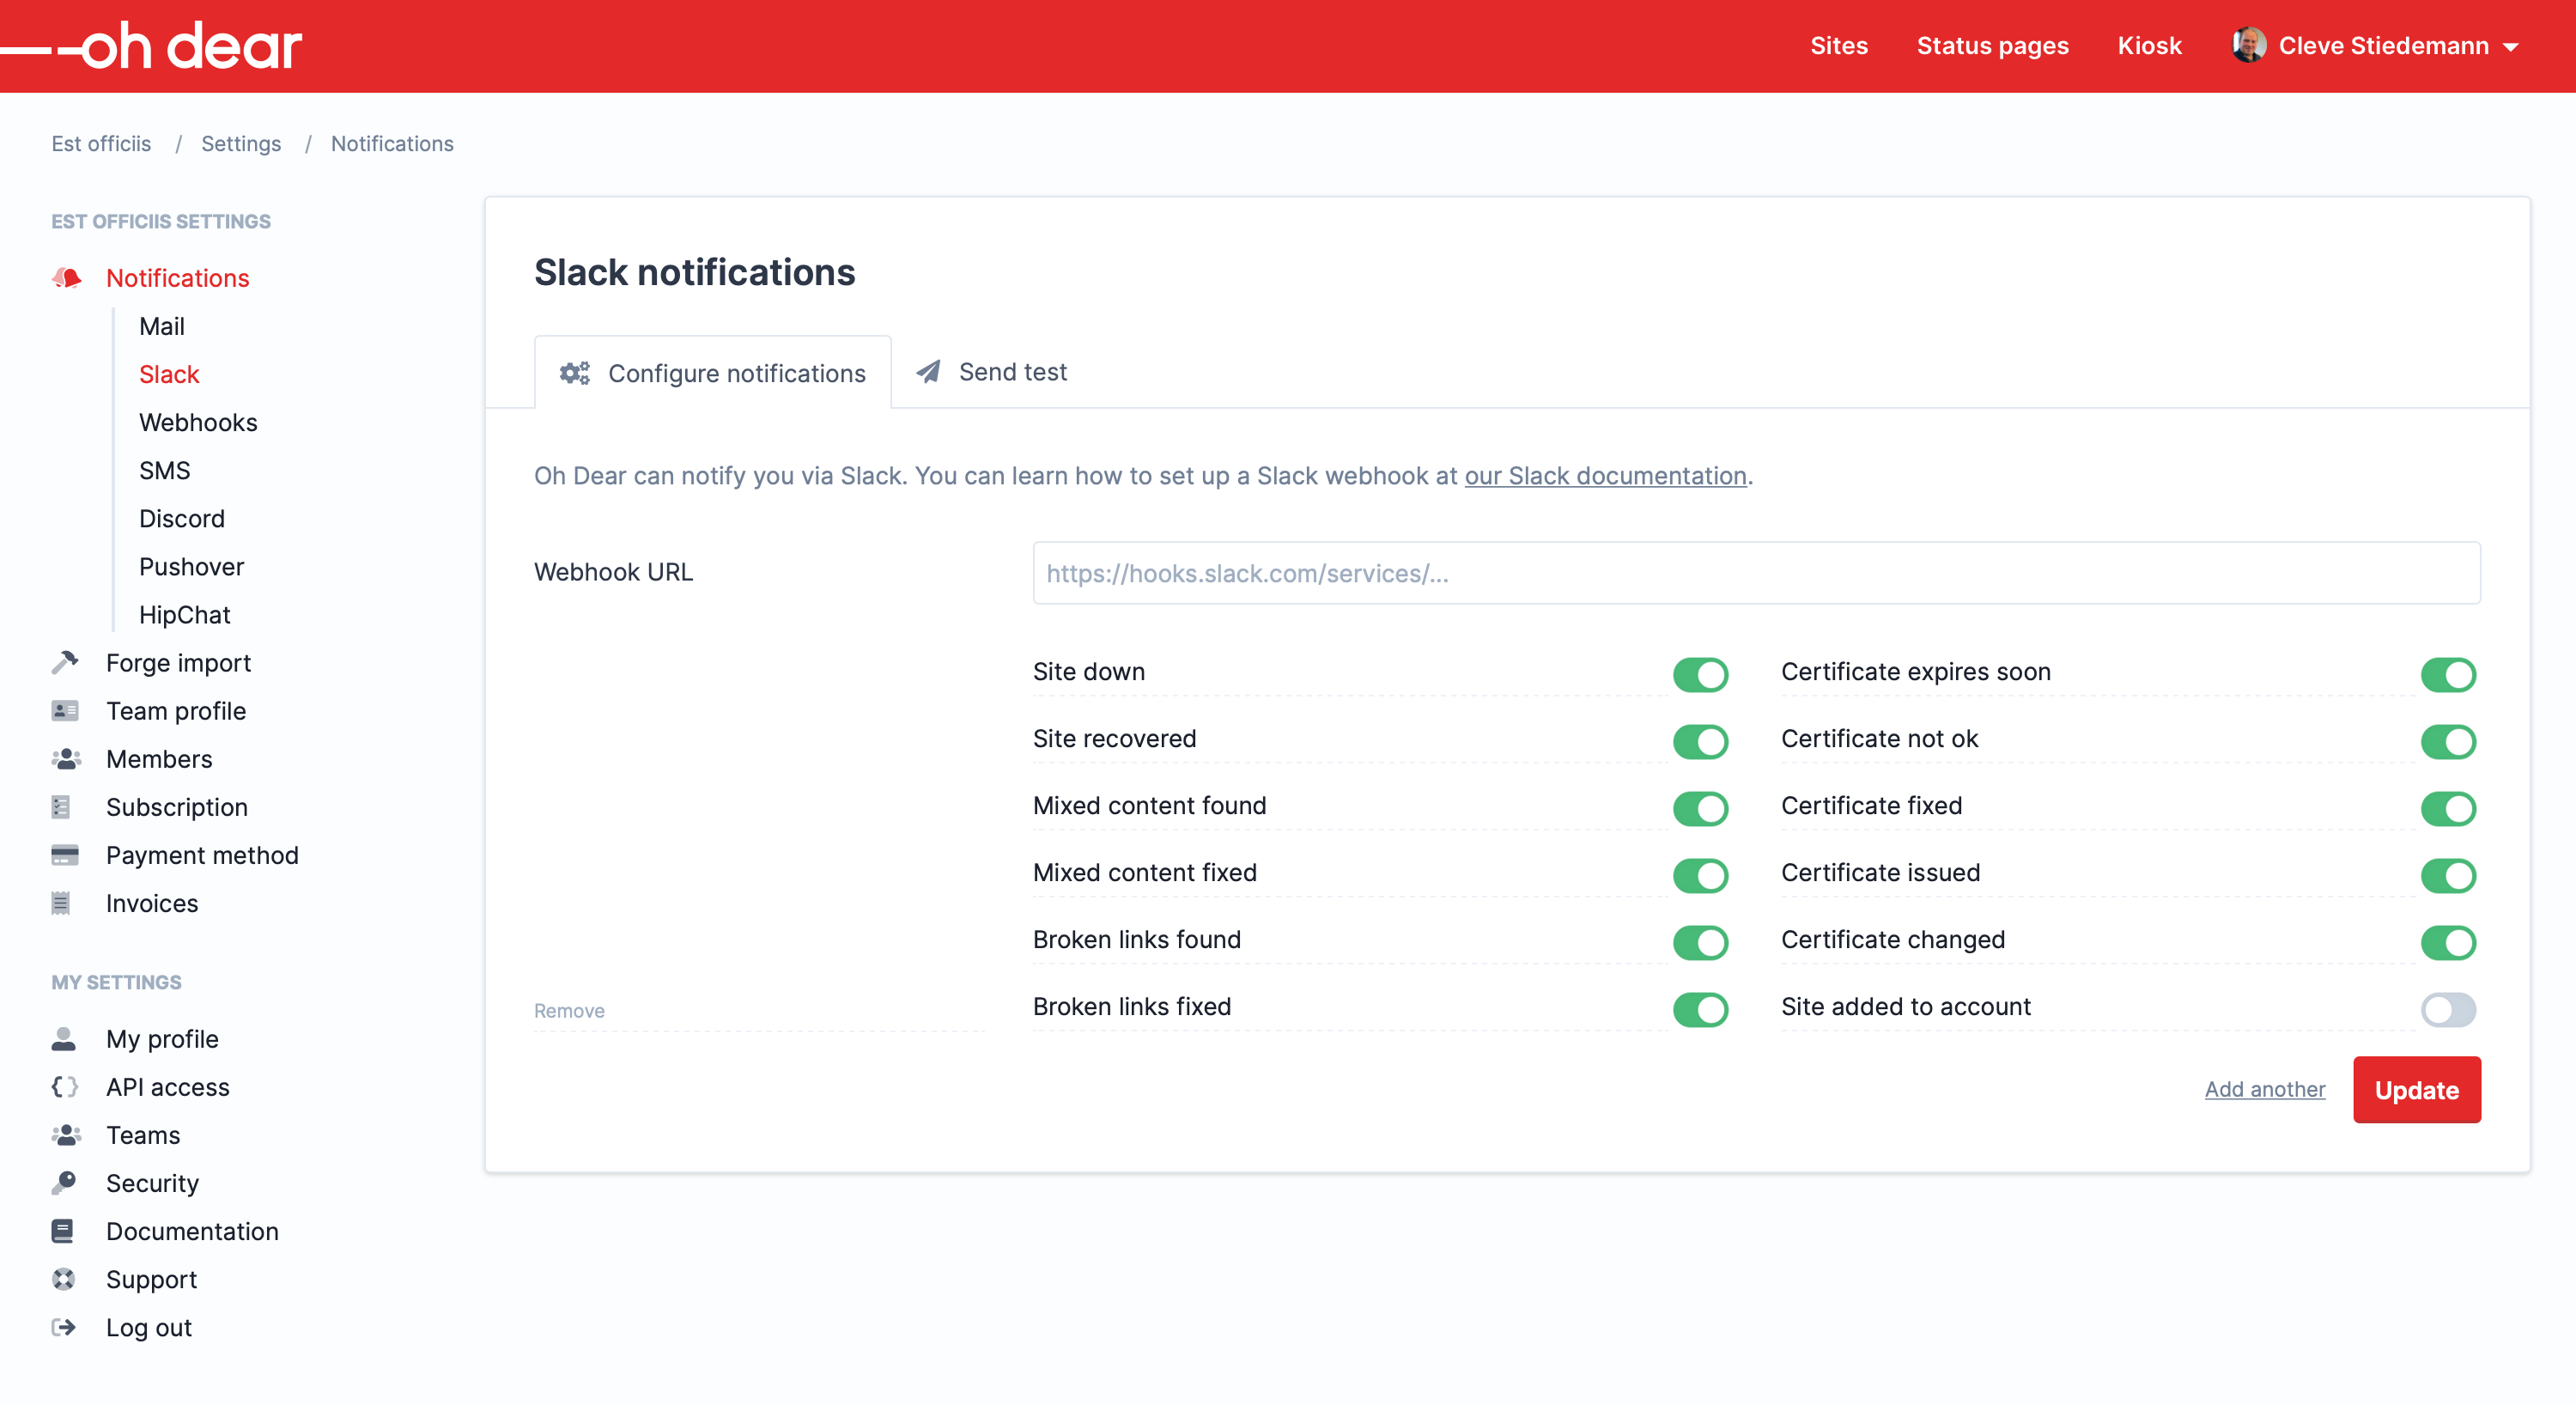Click the My profile person icon
The height and width of the screenshot is (1405, 2576).
coord(63,1038)
